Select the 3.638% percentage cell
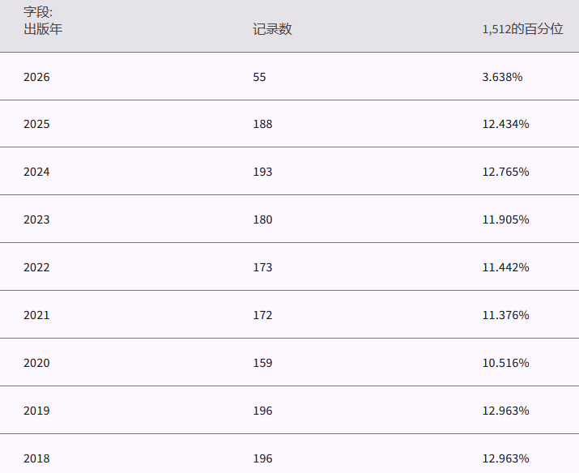Viewport: 579px width, 473px height. 502,77
